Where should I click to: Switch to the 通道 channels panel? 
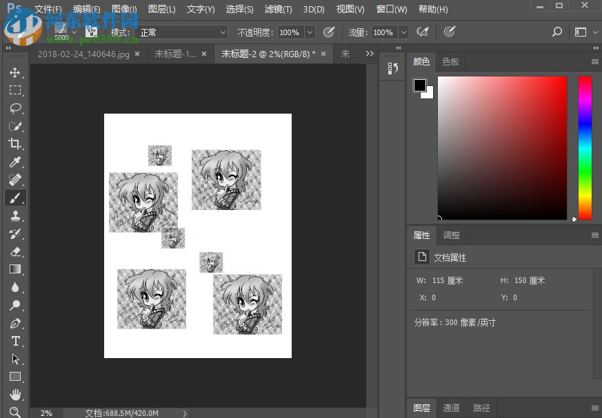coord(452,408)
